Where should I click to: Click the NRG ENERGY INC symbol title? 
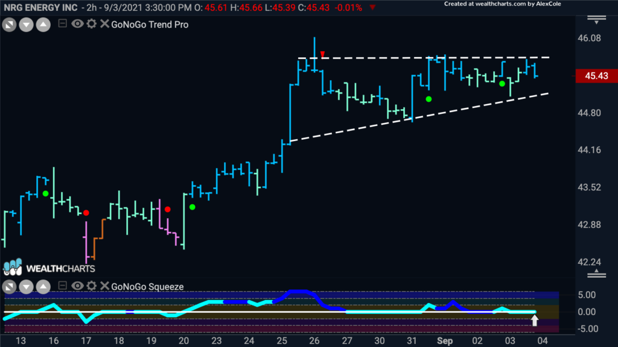click(x=40, y=7)
